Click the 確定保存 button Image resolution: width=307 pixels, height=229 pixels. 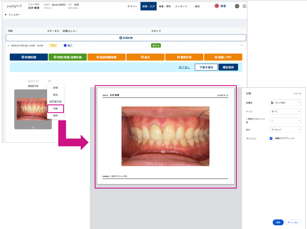228,67
